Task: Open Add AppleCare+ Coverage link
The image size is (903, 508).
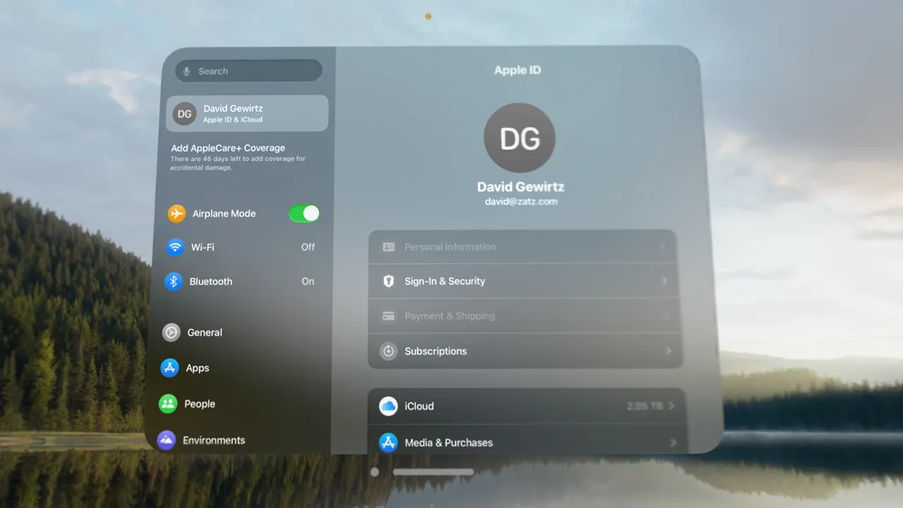Action: click(x=228, y=148)
